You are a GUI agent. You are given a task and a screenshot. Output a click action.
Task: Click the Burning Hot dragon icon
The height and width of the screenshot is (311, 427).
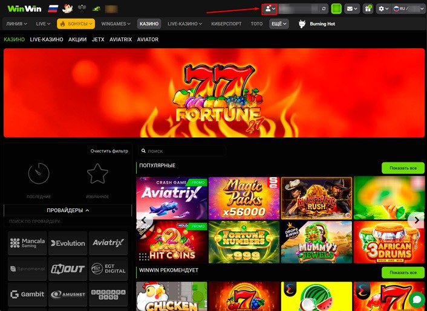coord(302,24)
